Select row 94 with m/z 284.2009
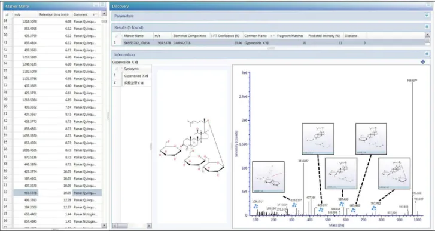 tap(53, 207)
